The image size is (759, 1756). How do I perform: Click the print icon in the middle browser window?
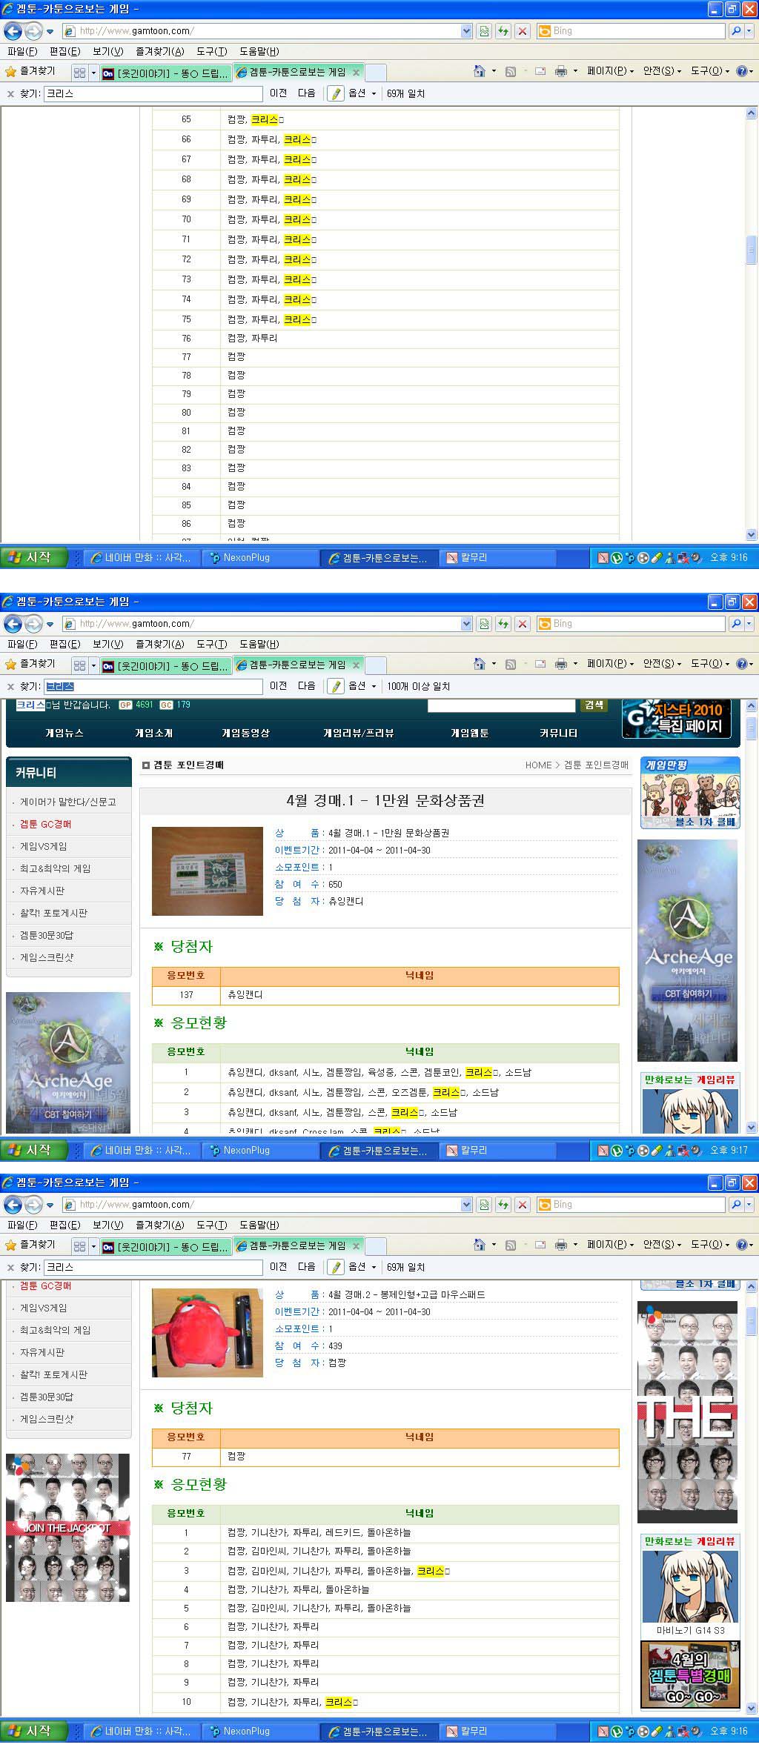561,664
